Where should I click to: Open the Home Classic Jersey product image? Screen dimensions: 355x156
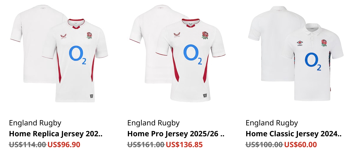point(296,54)
